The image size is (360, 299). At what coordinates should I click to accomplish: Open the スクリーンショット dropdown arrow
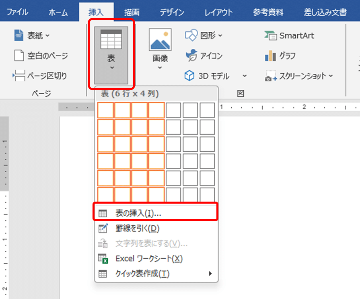(331, 76)
